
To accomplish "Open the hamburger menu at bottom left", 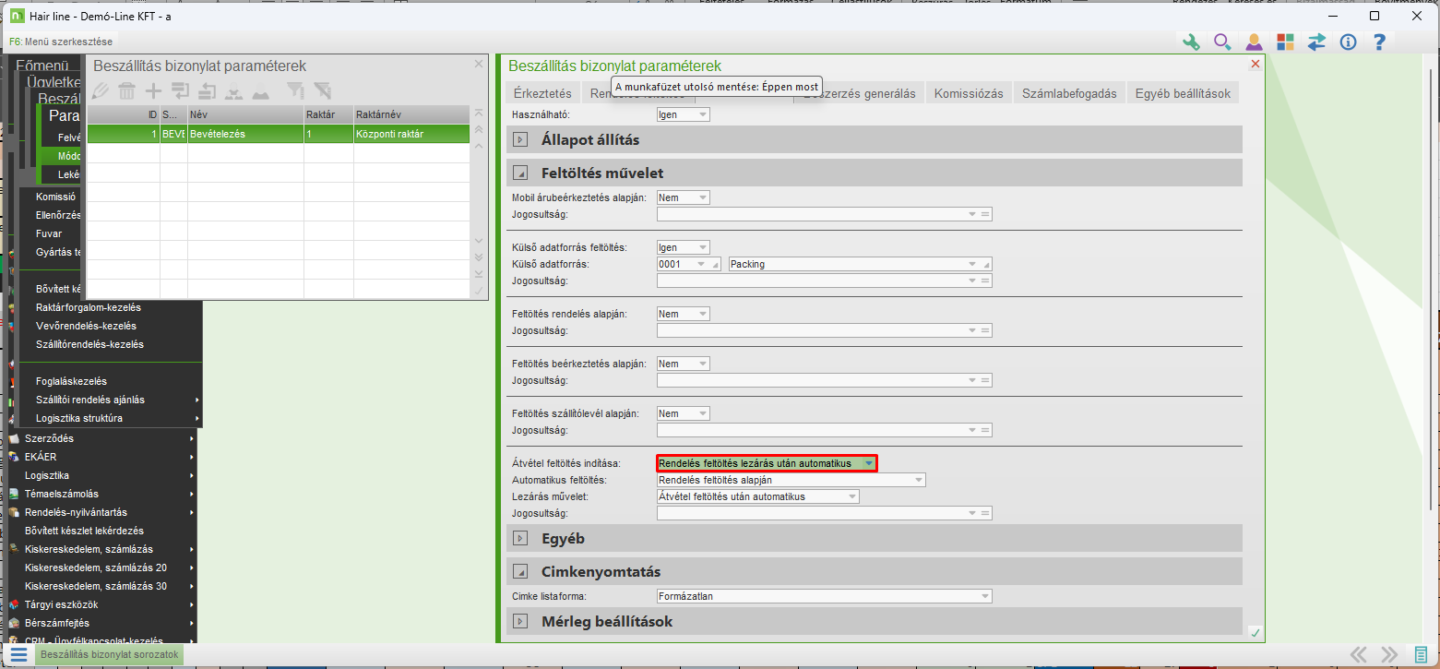I will (x=18, y=654).
